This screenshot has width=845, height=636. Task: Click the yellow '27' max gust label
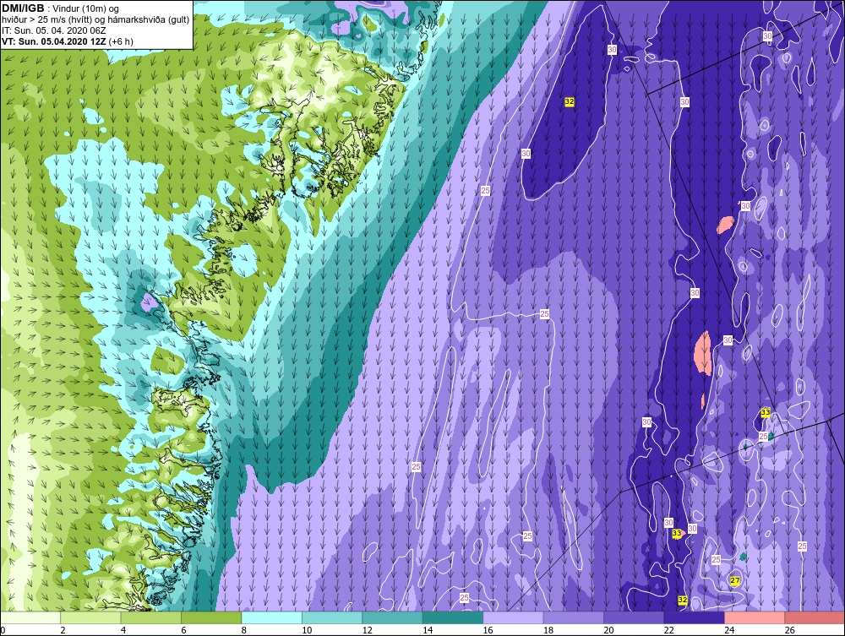[734, 580]
